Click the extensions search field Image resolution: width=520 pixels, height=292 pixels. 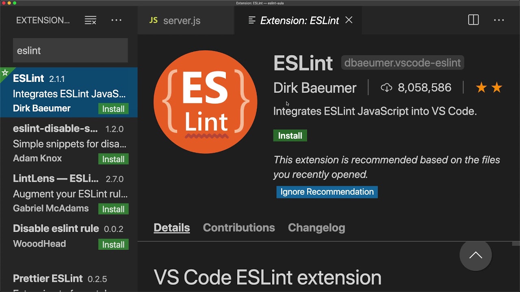pos(71,50)
